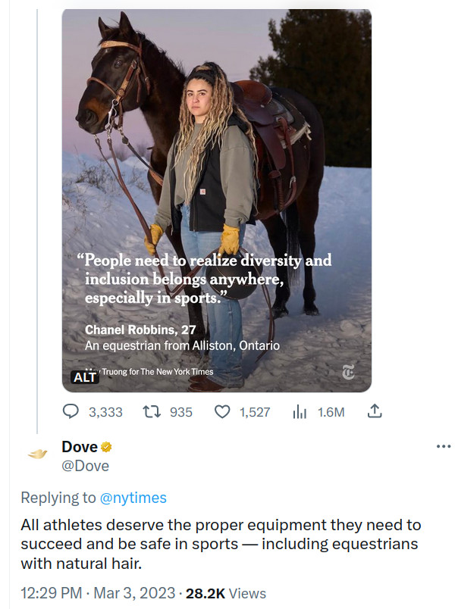Click the 1.6M views count

(x=331, y=412)
